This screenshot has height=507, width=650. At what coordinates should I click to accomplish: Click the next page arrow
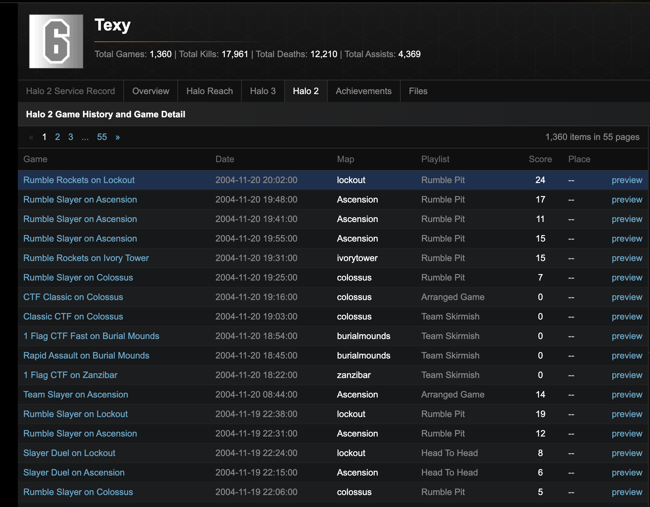pyautogui.click(x=117, y=137)
